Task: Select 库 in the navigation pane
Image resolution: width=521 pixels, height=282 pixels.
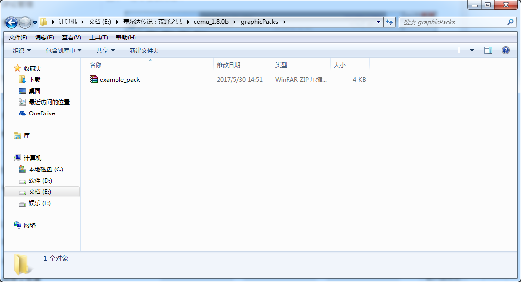Action: point(27,136)
